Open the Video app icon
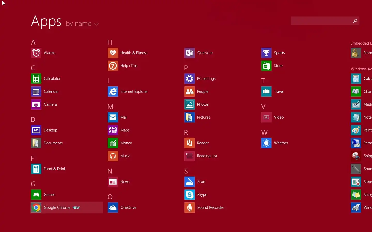The width and height of the screenshot is (372, 232). pyautogui.click(x=266, y=117)
